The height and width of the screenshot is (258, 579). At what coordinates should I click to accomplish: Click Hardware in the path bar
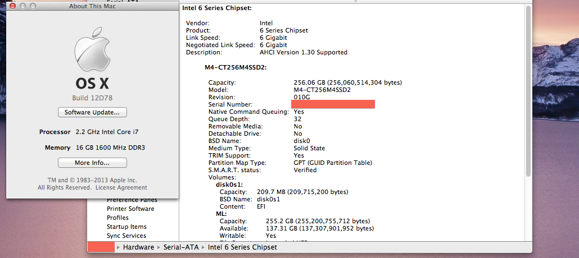[138, 247]
